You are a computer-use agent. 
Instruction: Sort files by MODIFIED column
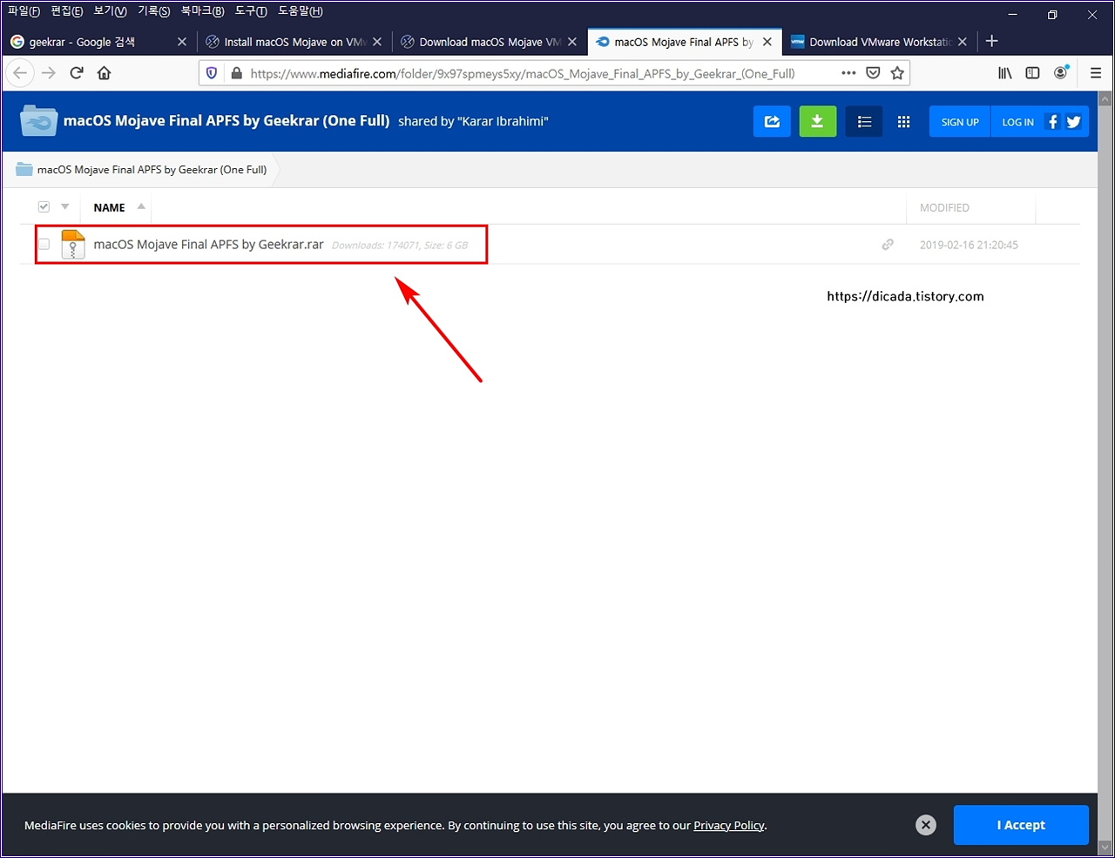pos(944,207)
